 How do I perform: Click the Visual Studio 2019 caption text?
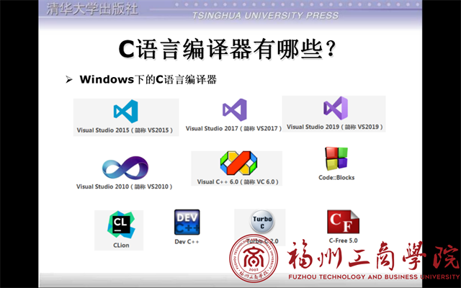(x=334, y=127)
